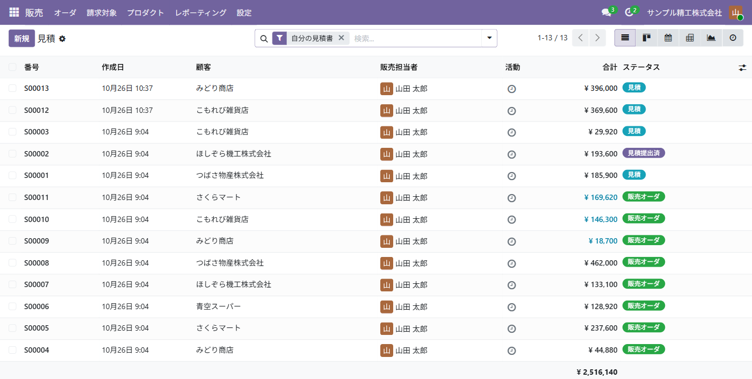Click the 新規 button
This screenshot has height=379, width=752.
point(21,38)
